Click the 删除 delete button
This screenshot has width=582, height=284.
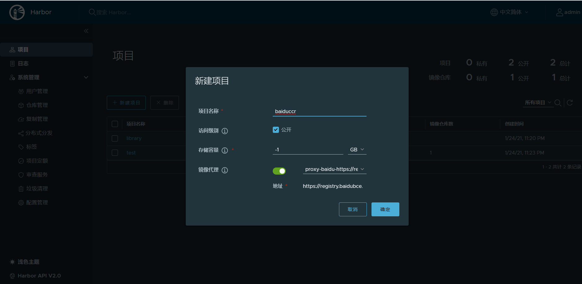(x=165, y=103)
